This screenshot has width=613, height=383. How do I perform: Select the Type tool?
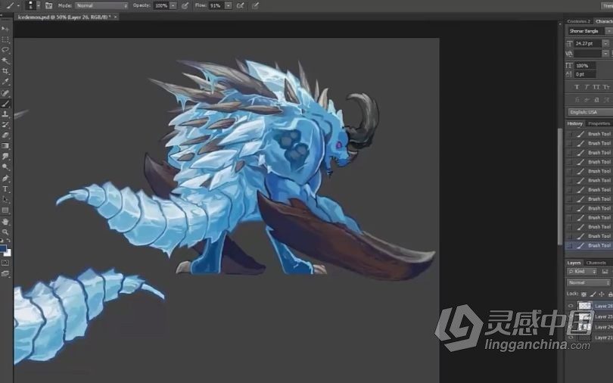click(5, 189)
